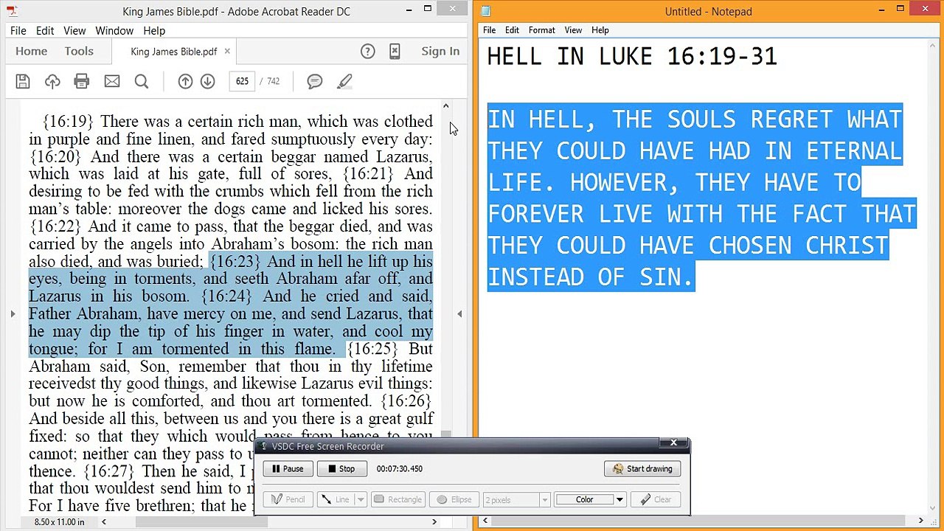
Task: Click the Sign In link in Acrobat
Action: click(440, 51)
